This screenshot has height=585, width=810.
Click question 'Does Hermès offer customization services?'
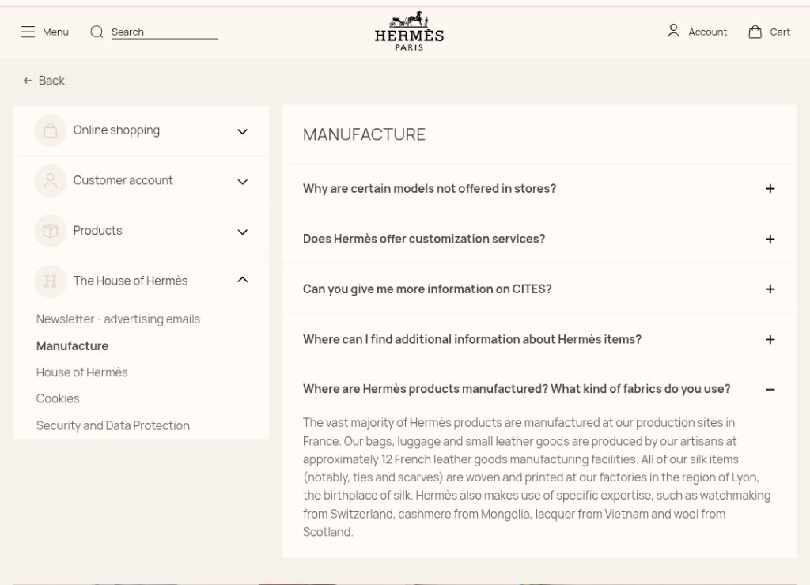coord(424,239)
